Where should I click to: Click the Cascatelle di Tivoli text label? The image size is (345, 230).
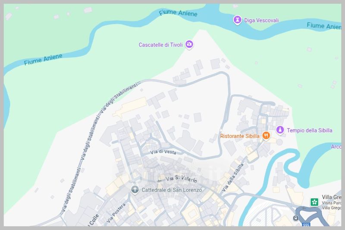[x=160, y=45]
